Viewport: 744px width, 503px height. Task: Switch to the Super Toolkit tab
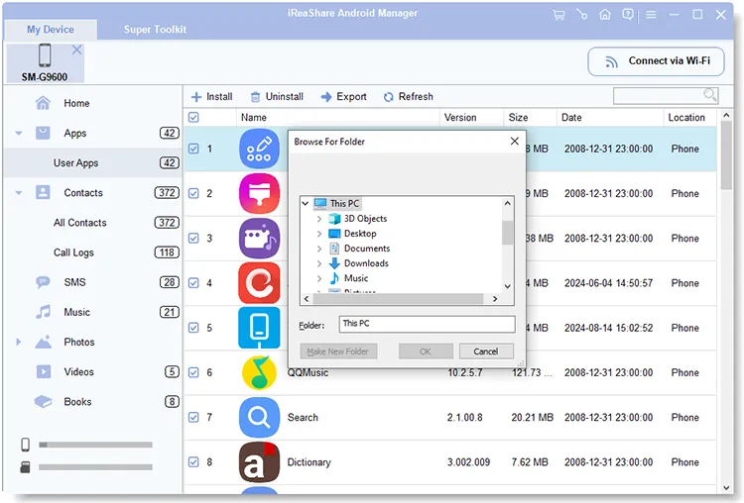(x=155, y=30)
